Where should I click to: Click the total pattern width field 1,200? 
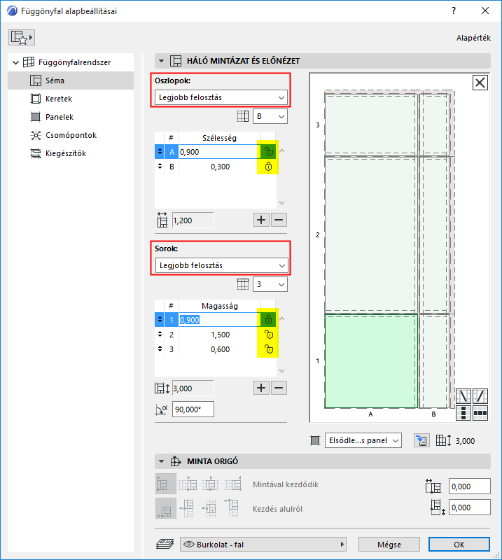pos(193,220)
